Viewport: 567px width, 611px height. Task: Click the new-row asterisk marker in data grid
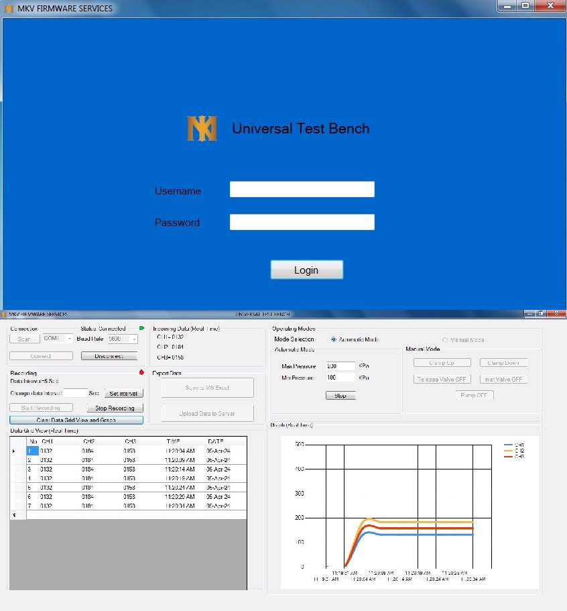(x=15, y=515)
